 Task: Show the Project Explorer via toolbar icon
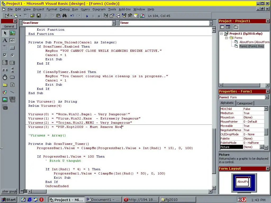click(106, 16)
